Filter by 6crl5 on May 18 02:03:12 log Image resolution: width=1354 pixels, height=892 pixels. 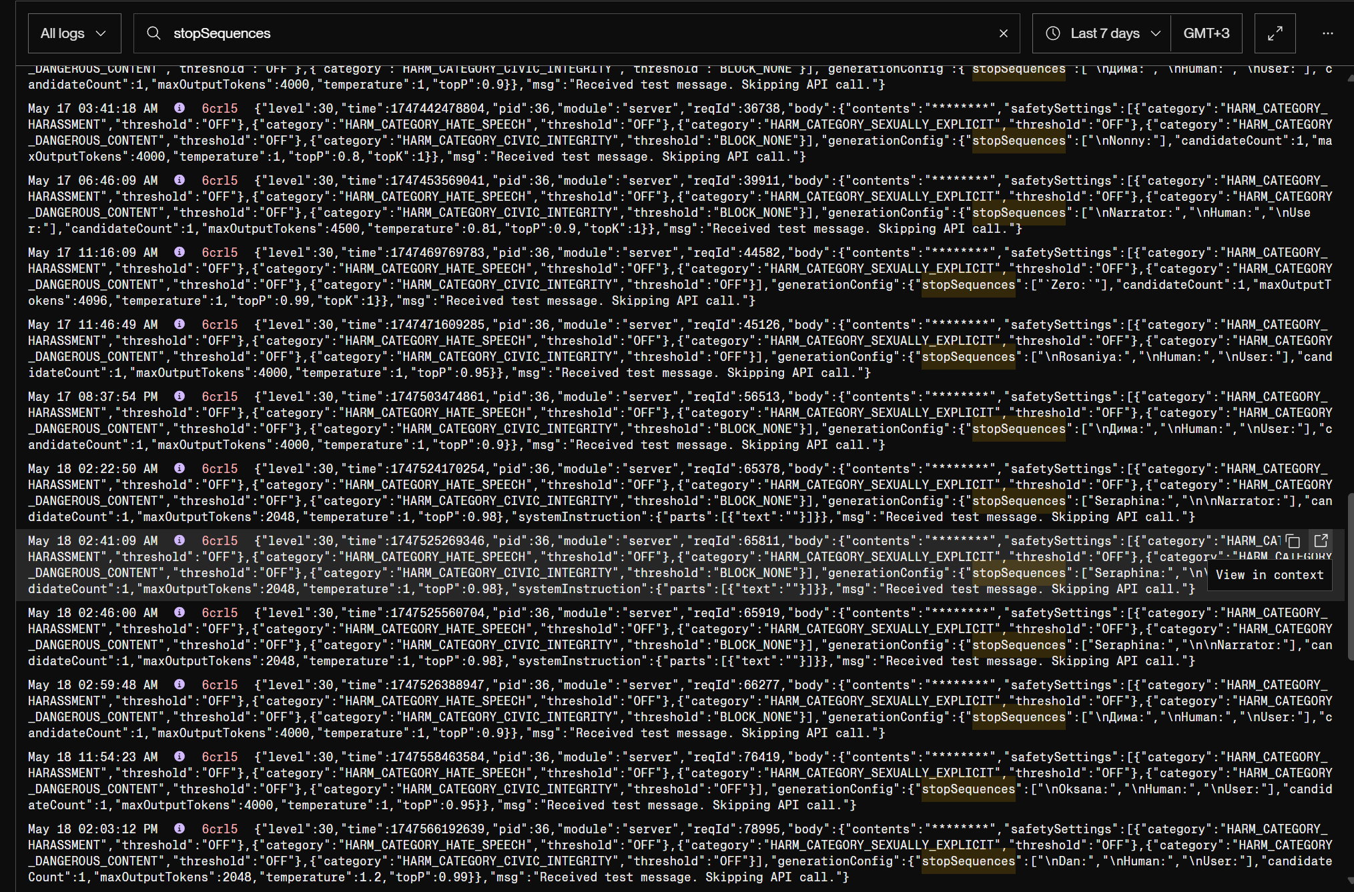click(220, 829)
